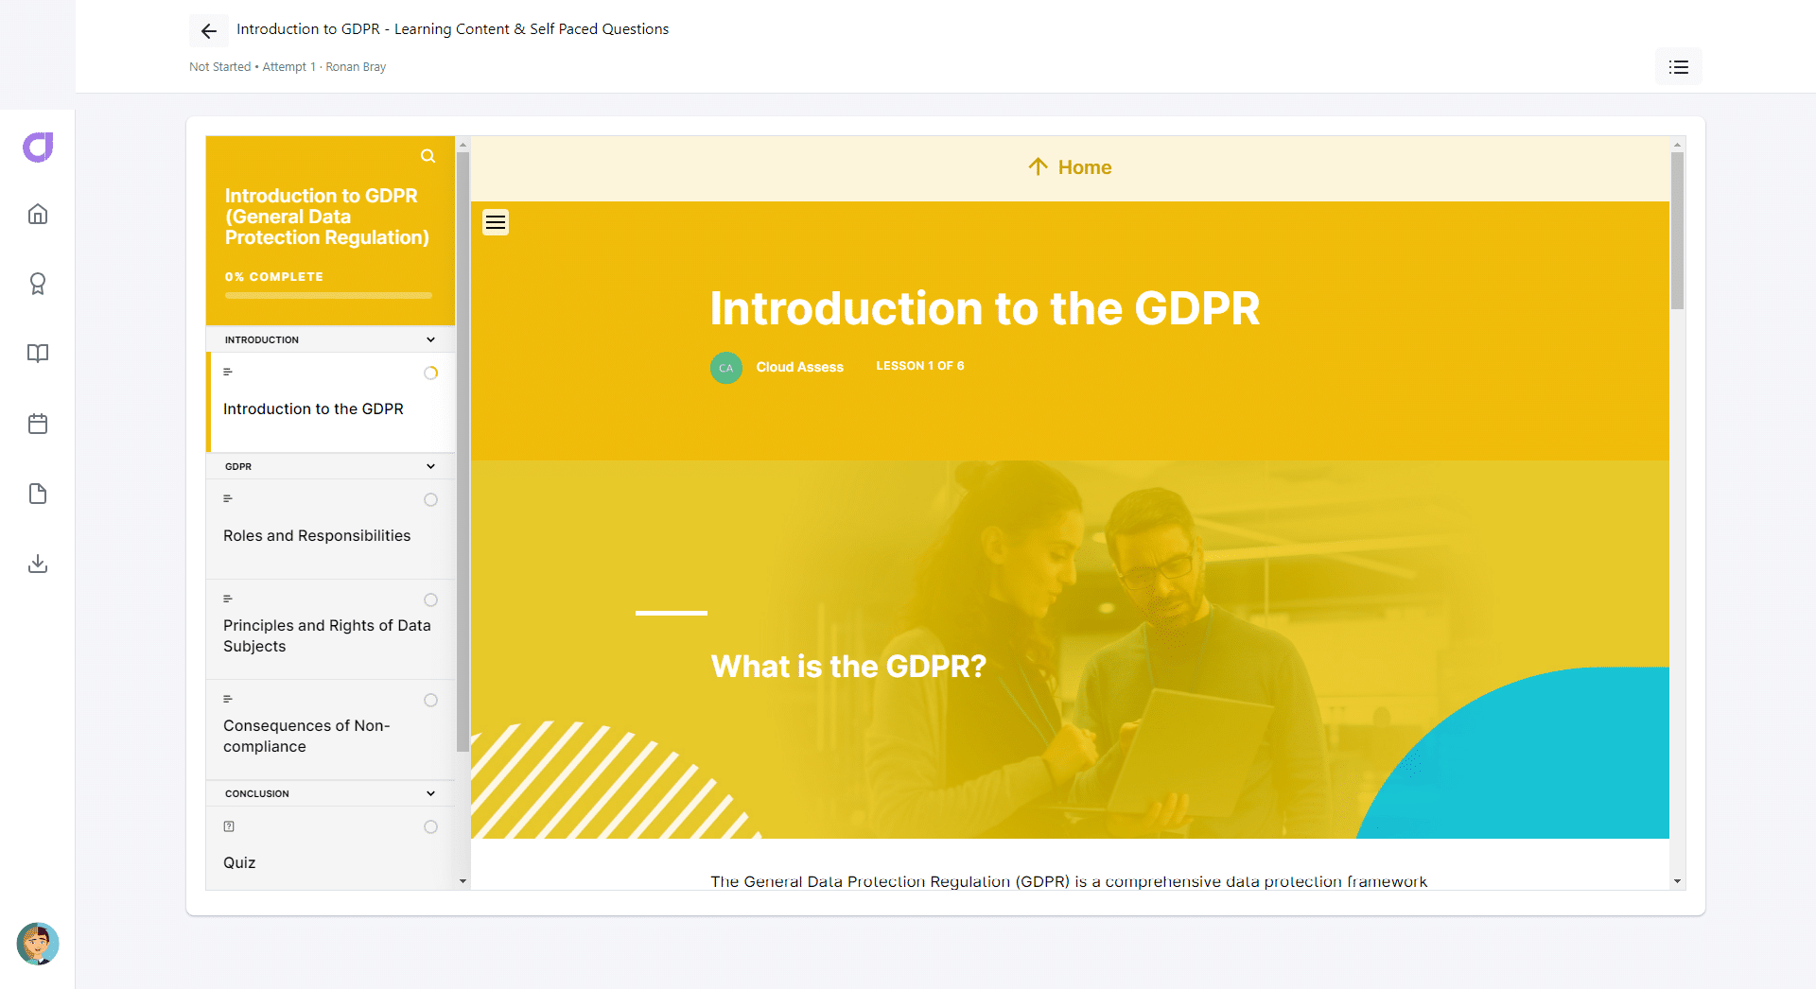
Task: Click the 'Introduction to the GDPR' main heading
Action: 985,308
